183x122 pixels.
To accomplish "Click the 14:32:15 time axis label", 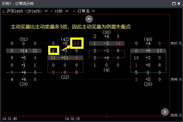I will pyautogui.click(x=73, y=118).
